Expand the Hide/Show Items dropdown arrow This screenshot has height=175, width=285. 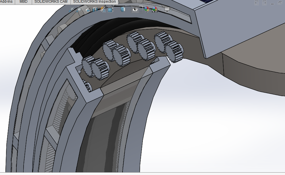pos(141,9)
